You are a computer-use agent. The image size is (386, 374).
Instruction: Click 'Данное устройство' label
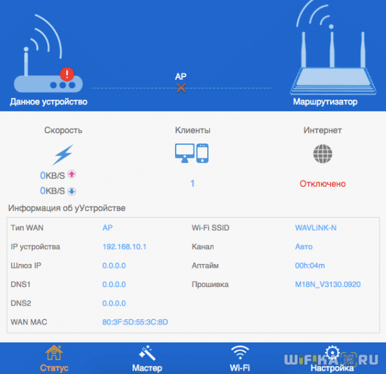pos(48,102)
